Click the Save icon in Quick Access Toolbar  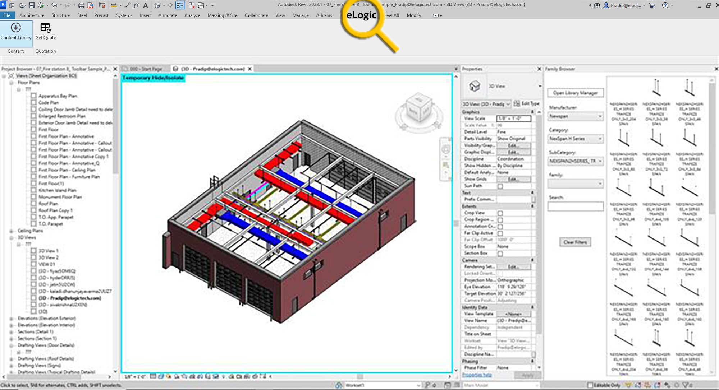(32, 6)
